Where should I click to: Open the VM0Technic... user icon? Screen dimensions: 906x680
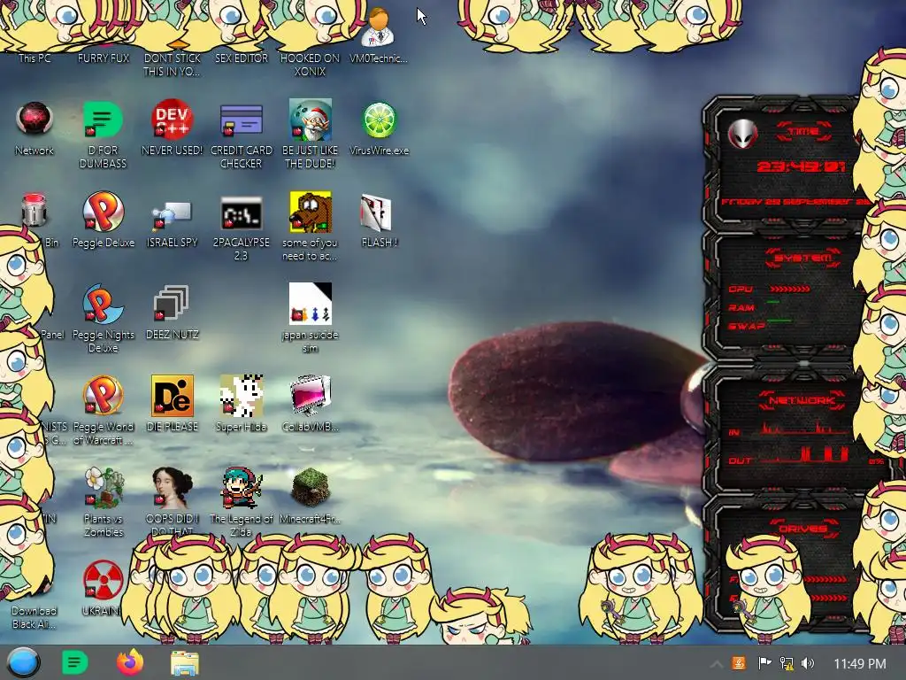pos(379,27)
